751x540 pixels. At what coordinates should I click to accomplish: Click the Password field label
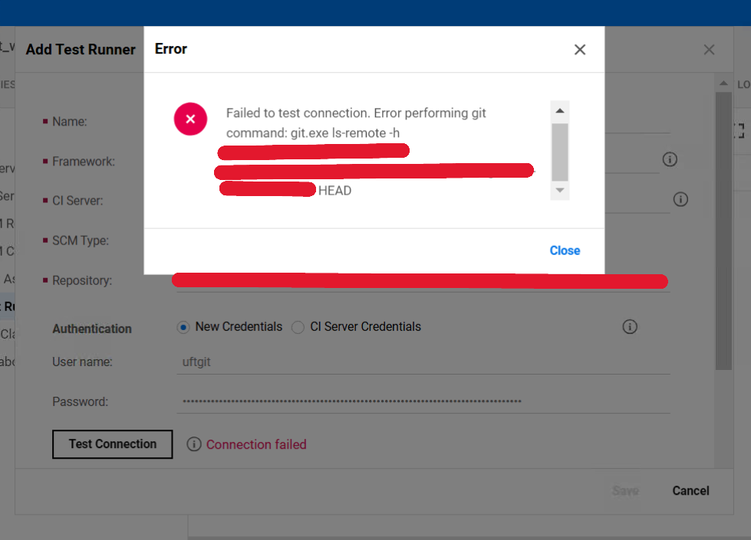[80, 402]
